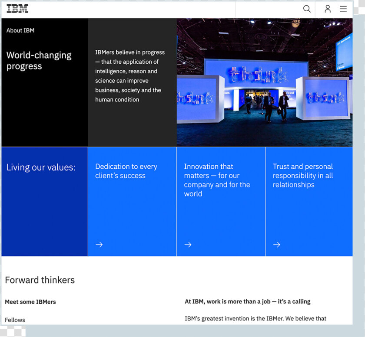This screenshot has height=337, width=365.
Task: Click arrow under Dedication to every client's success
Action: click(99, 245)
